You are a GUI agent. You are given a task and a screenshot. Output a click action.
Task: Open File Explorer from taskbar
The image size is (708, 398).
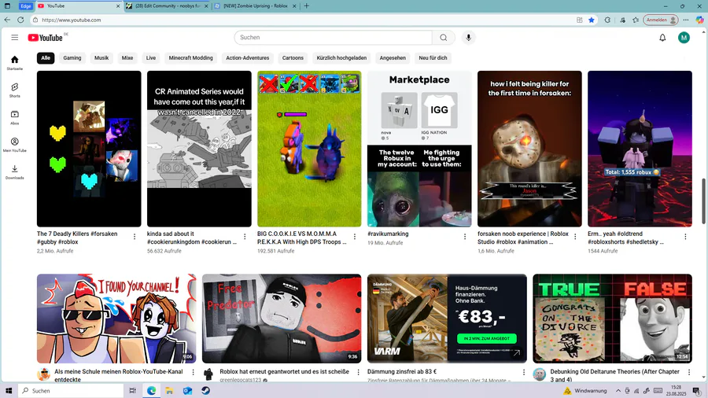click(x=169, y=391)
